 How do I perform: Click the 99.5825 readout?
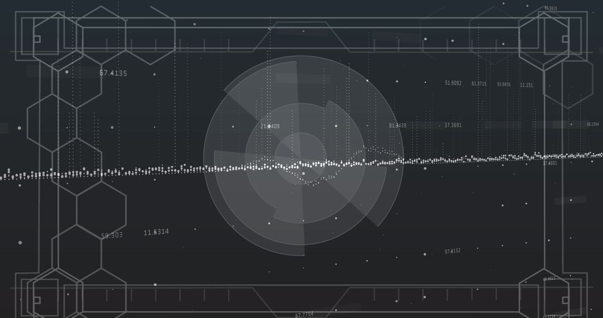click(x=551, y=8)
